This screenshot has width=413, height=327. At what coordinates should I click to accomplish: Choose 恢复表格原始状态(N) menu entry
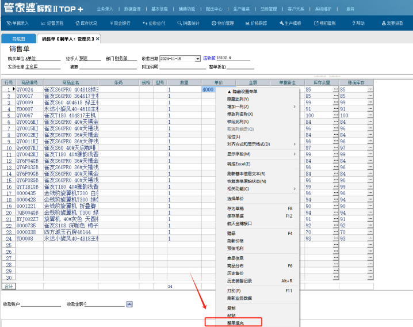(x=247, y=181)
